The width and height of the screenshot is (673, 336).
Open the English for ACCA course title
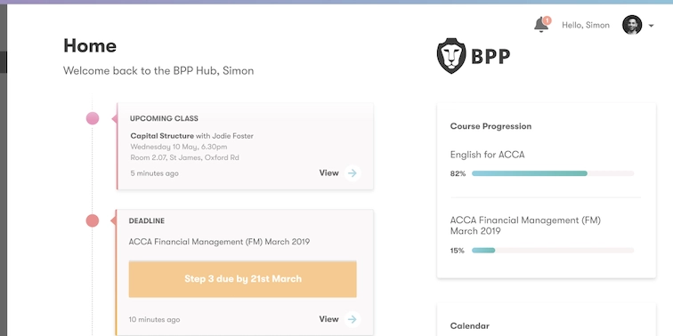[487, 155]
